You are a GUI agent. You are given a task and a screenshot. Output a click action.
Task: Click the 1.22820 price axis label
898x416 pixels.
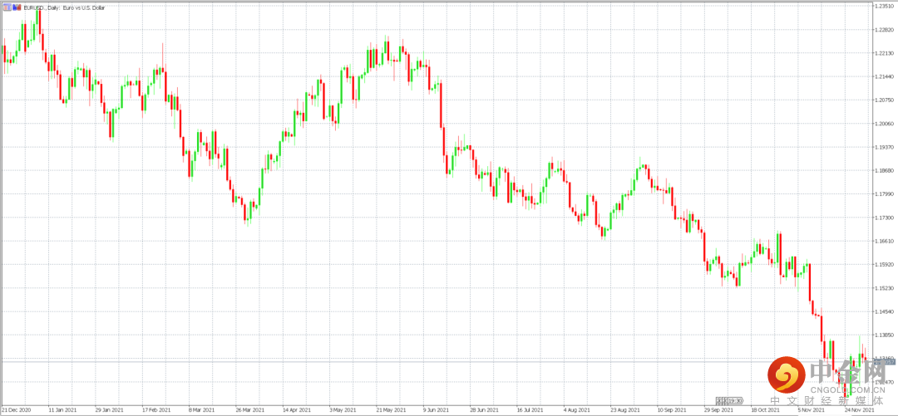click(x=885, y=29)
